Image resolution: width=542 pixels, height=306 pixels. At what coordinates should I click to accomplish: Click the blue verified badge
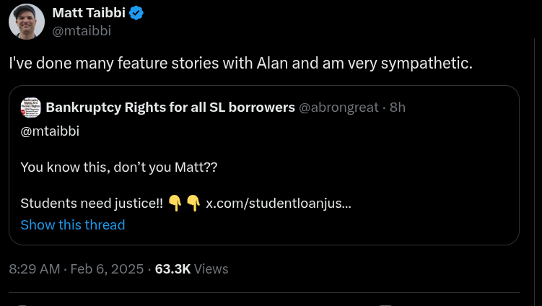tap(136, 13)
